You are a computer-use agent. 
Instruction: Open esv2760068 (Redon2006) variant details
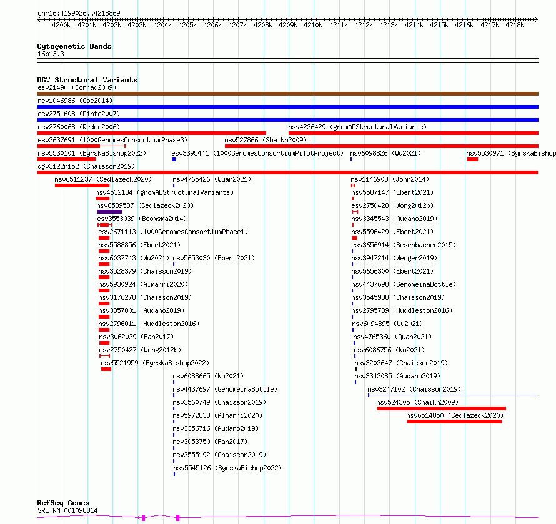click(x=79, y=127)
